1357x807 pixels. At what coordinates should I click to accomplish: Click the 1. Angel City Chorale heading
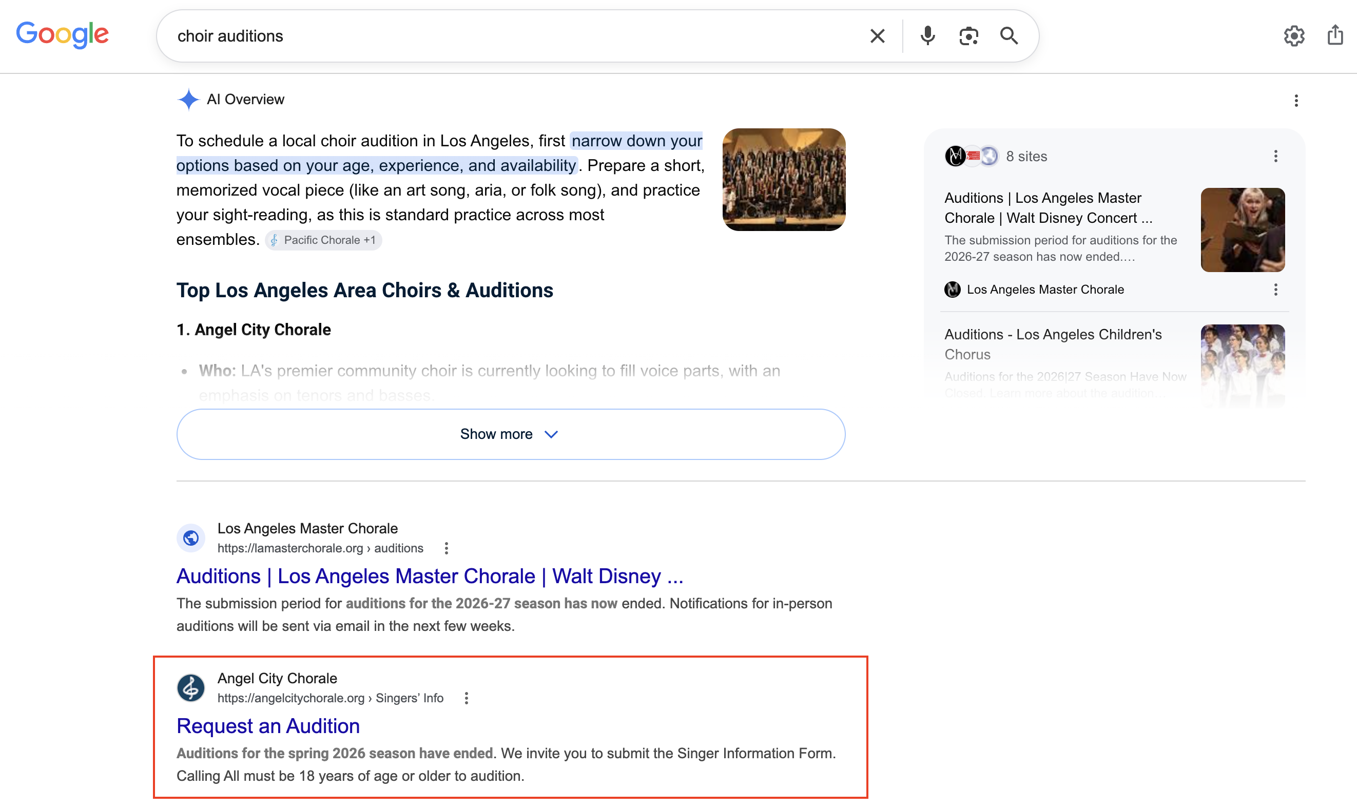click(x=254, y=330)
